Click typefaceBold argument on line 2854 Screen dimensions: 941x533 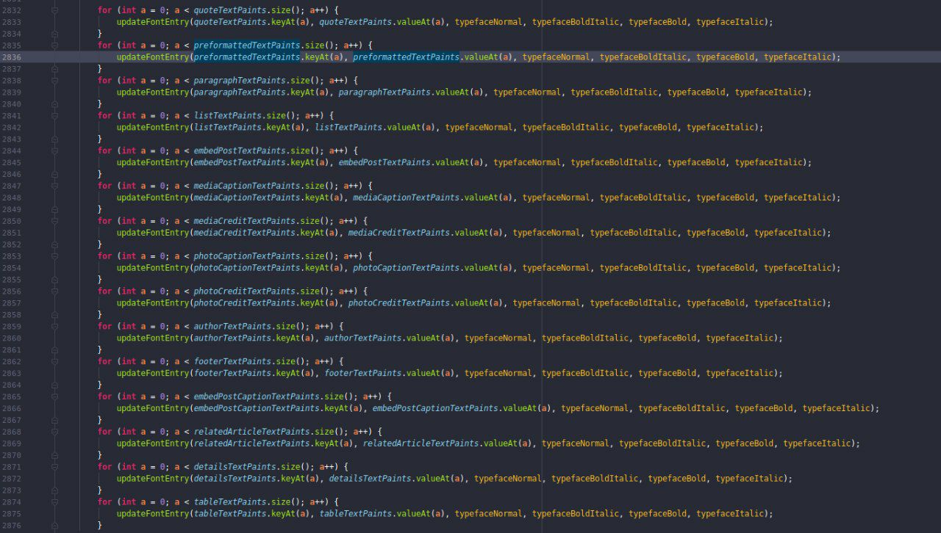click(725, 268)
